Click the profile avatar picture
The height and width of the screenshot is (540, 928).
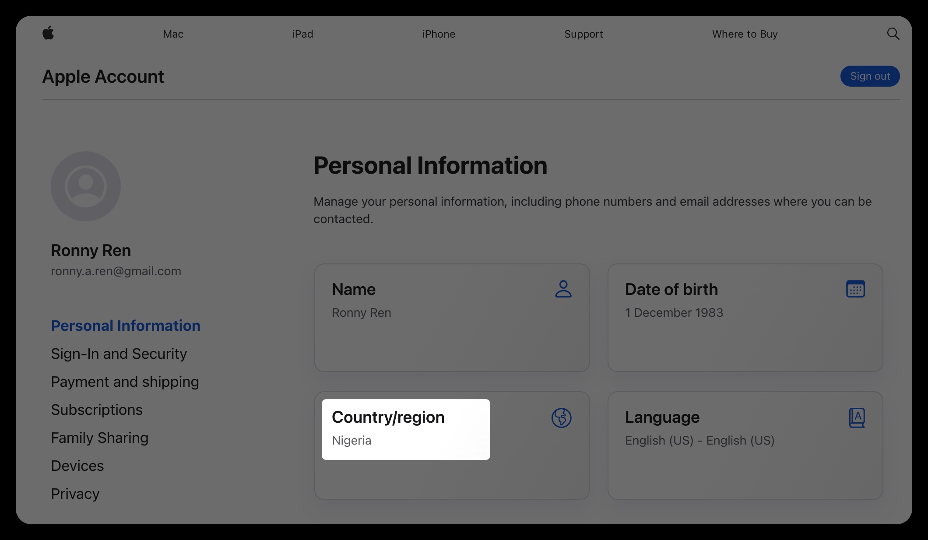[x=86, y=186]
